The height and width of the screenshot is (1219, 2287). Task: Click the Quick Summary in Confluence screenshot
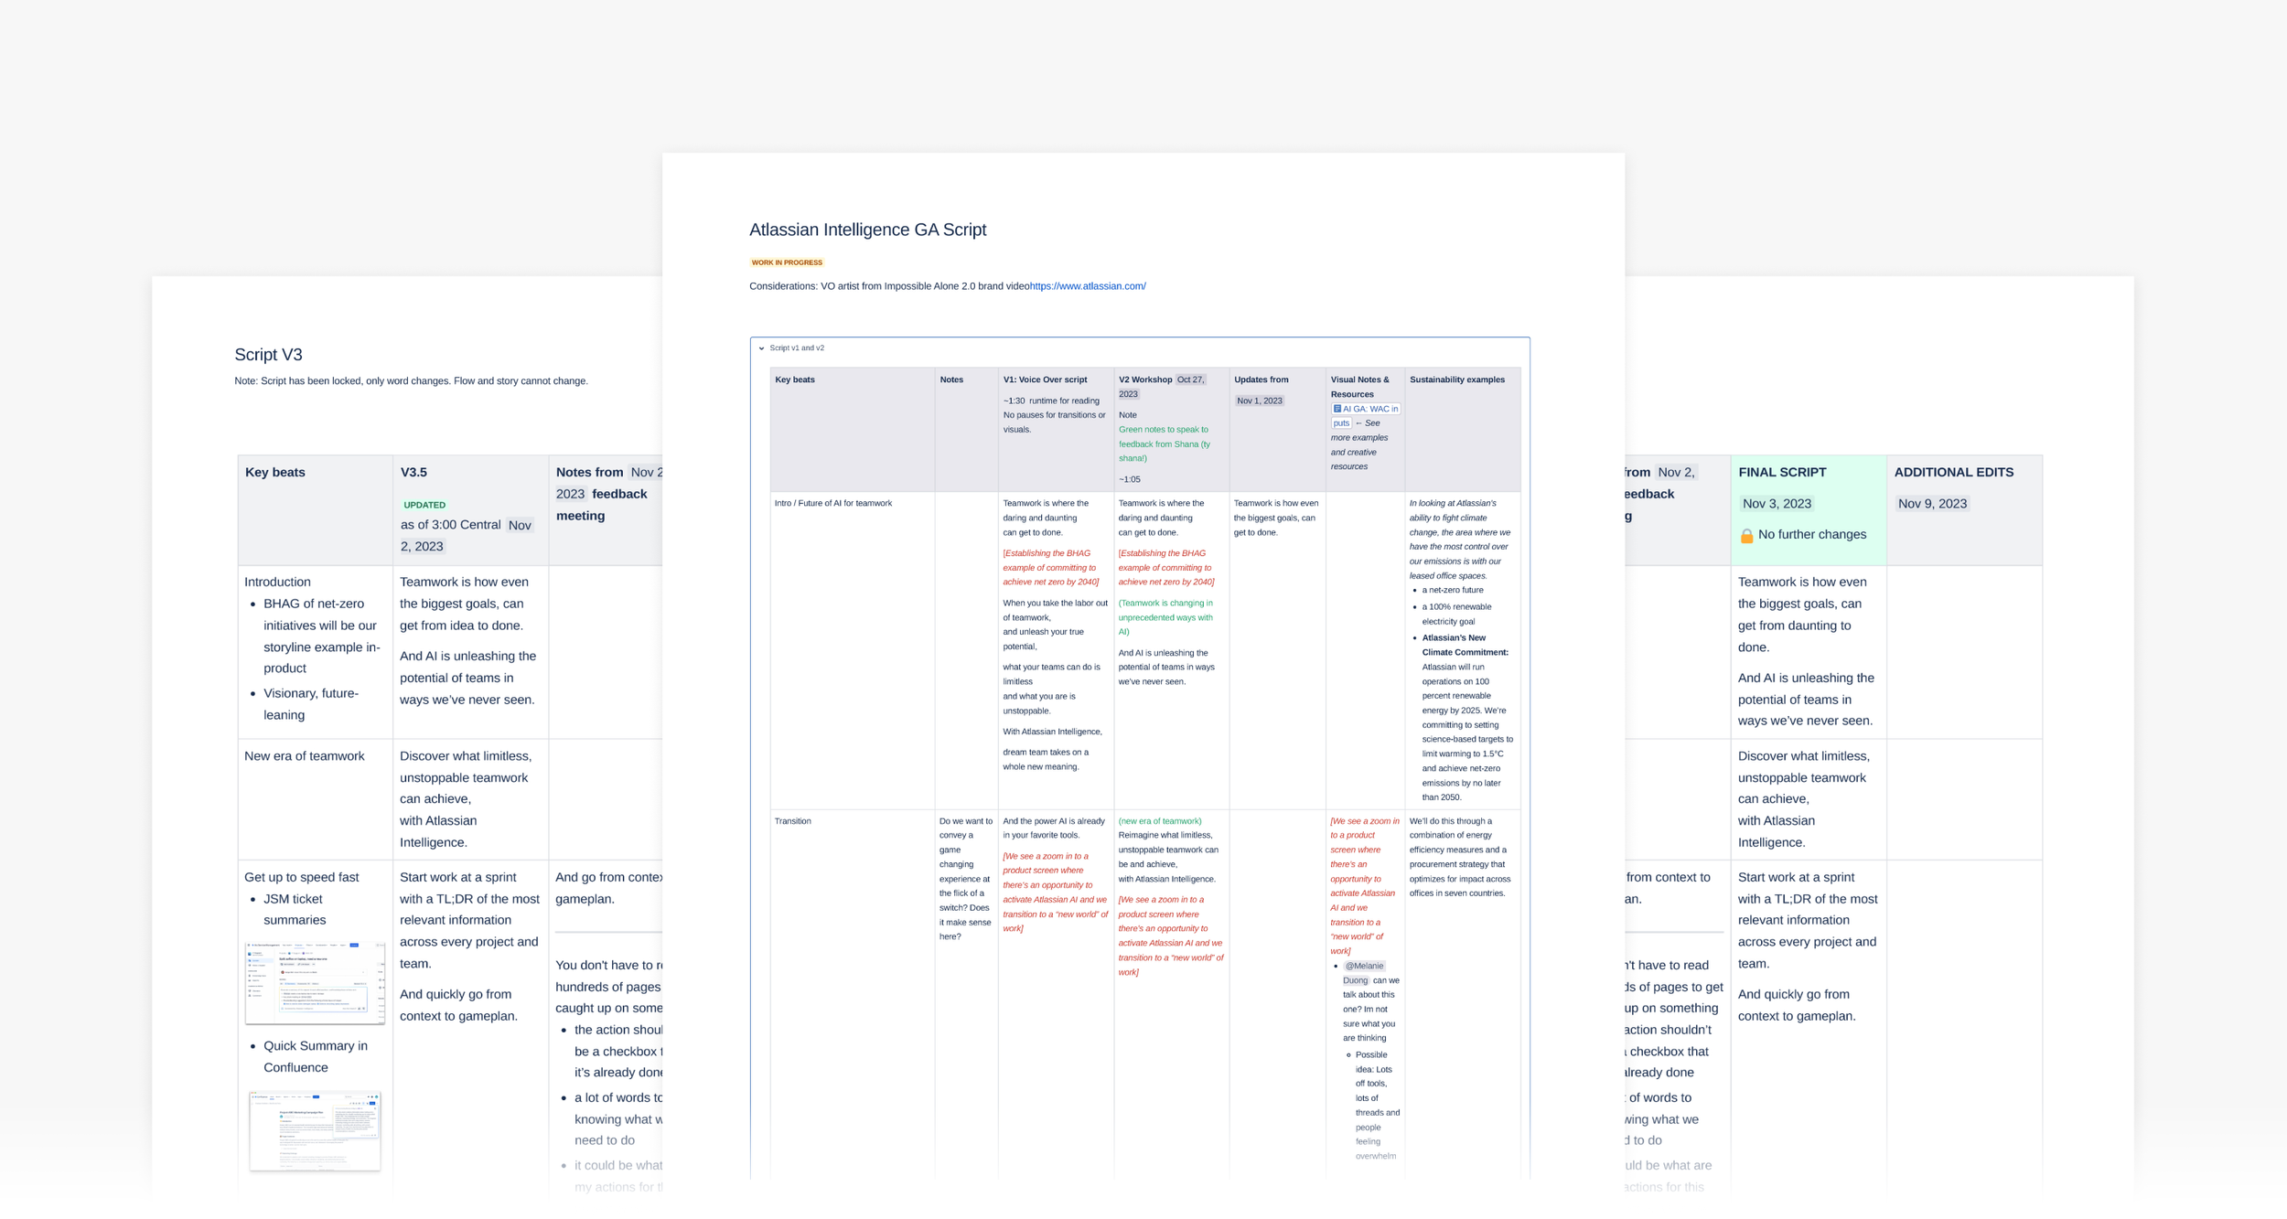tap(315, 1131)
